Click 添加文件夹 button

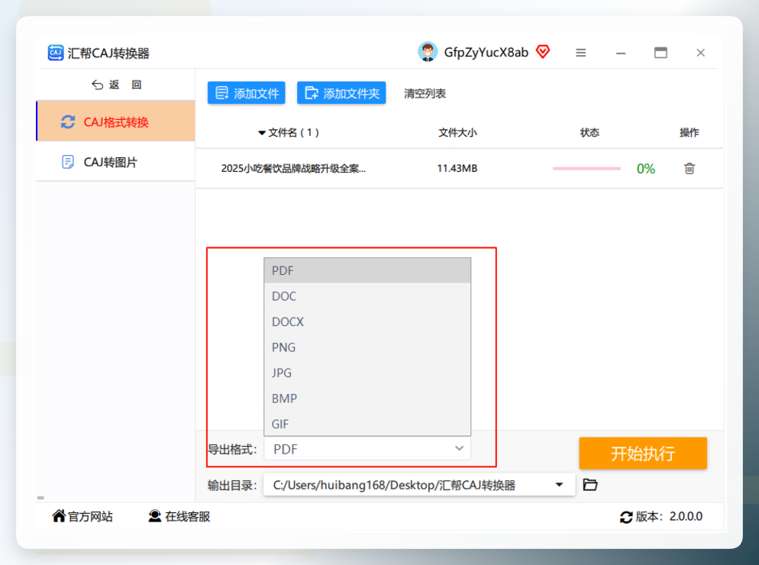tap(341, 93)
